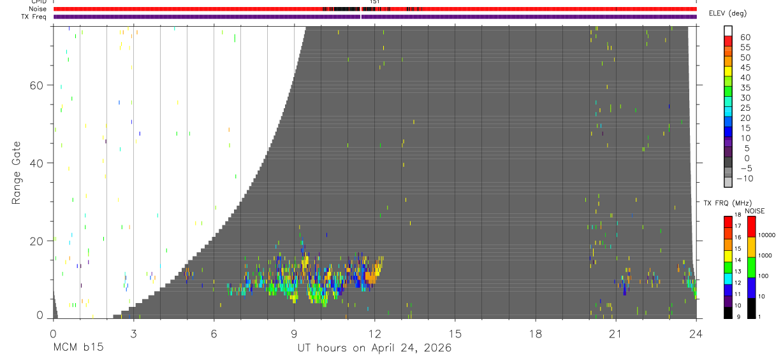Select the yellow elevation swatch between 40 and 45

(x=728, y=72)
